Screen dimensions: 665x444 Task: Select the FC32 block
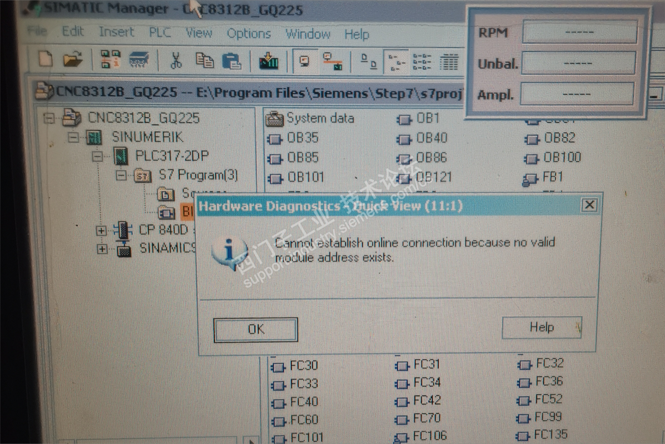point(541,364)
